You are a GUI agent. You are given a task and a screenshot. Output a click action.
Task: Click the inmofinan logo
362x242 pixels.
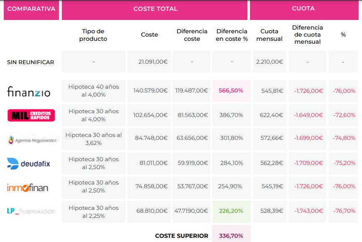click(x=28, y=187)
